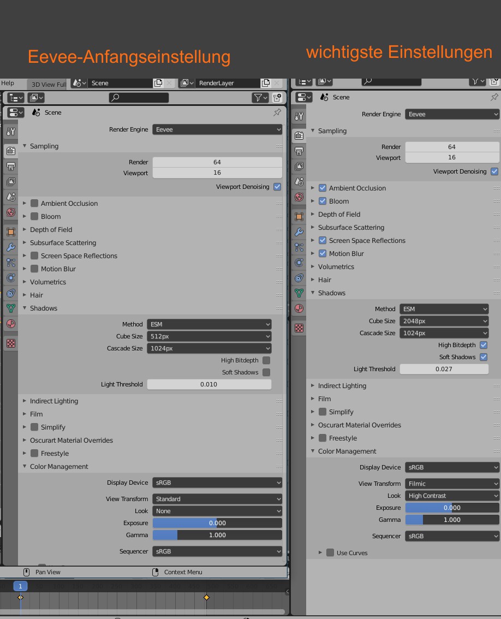
Task: Click Pan View hint in status bar
Action: [43, 572]
